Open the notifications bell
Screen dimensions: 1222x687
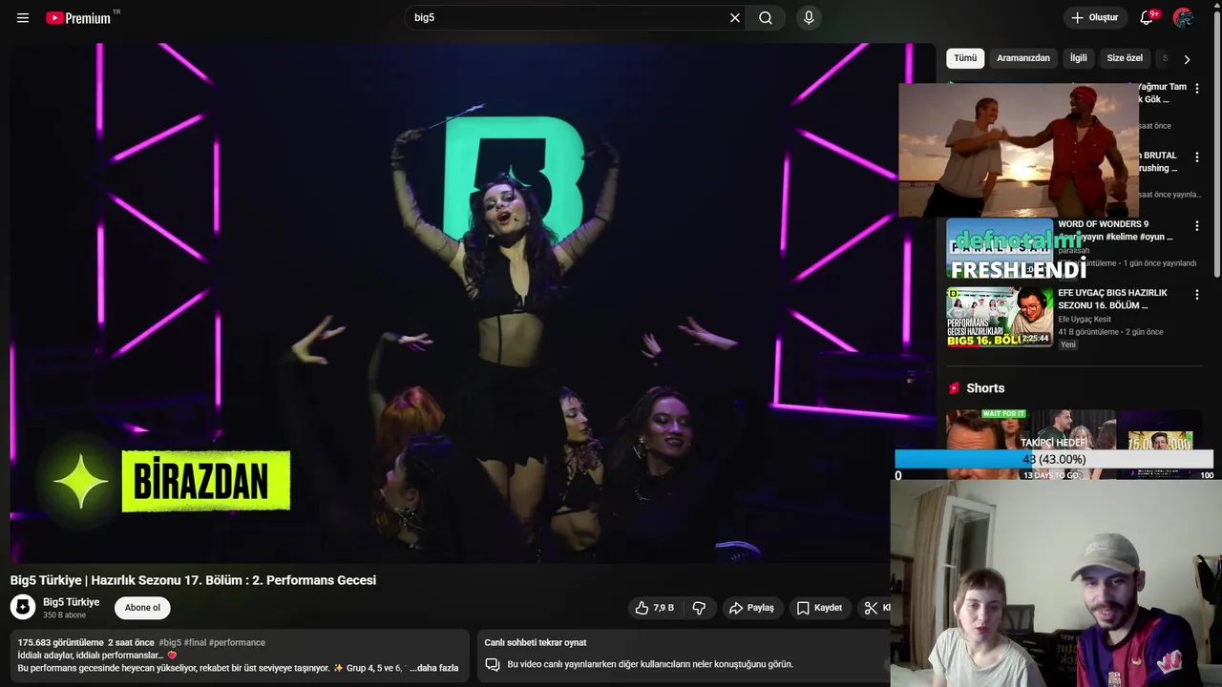[1147, 18]
